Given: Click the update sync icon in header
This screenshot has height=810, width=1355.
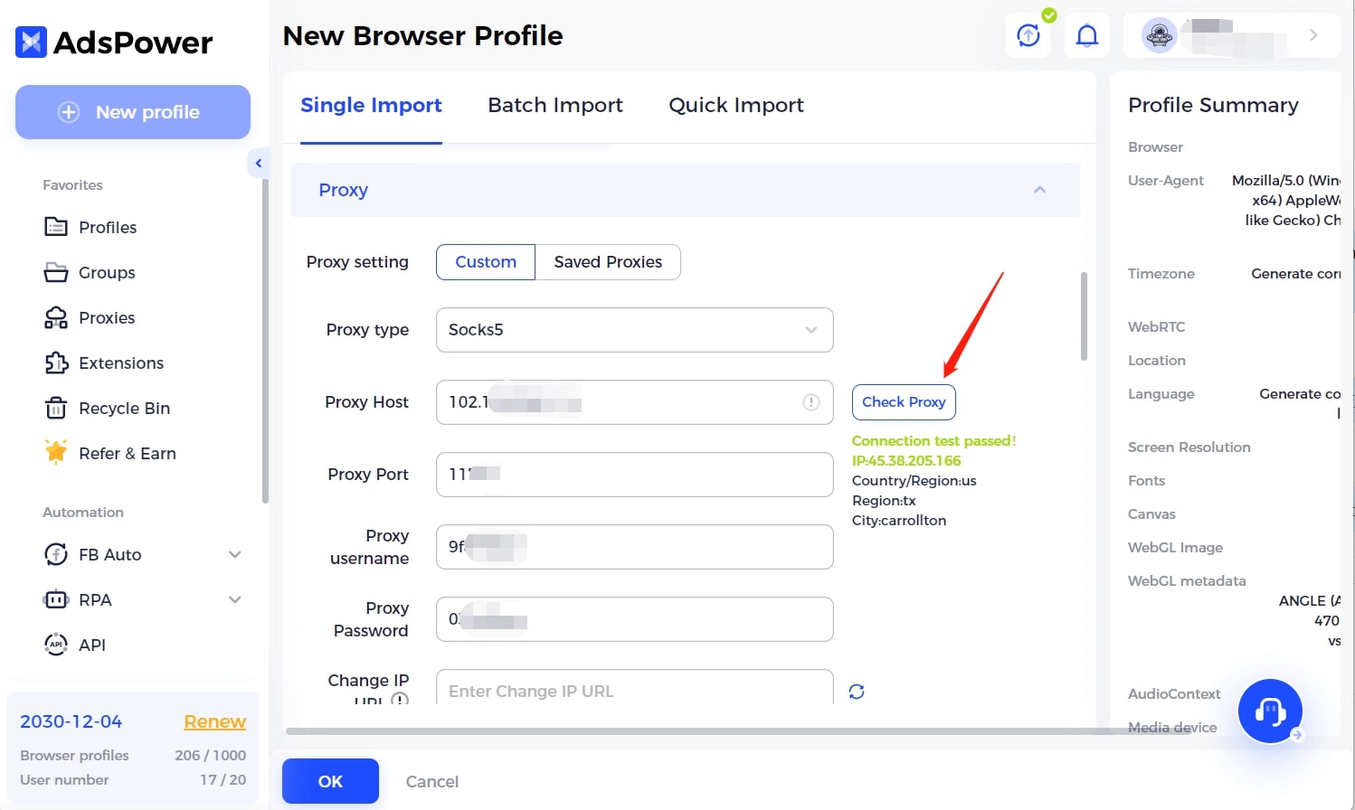Looking at the screenshot, I should [x=1028, y=36].
